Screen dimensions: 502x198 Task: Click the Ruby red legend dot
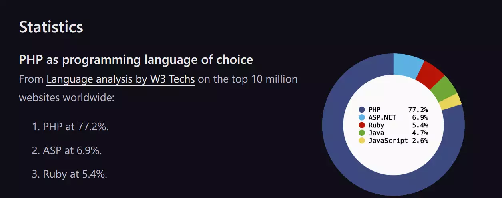coord(362,125)
